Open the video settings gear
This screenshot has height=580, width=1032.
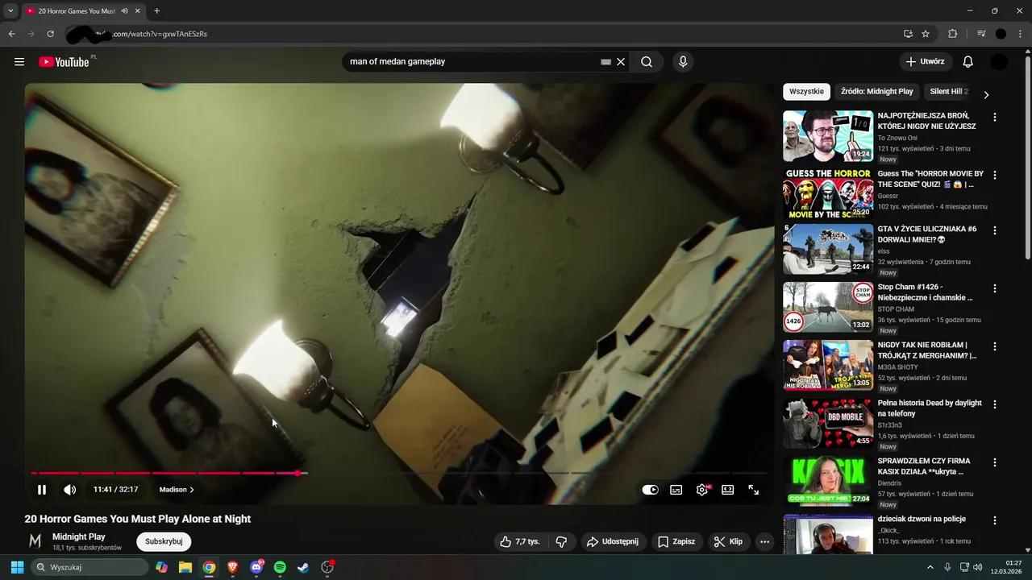click(x=701, y=489)
